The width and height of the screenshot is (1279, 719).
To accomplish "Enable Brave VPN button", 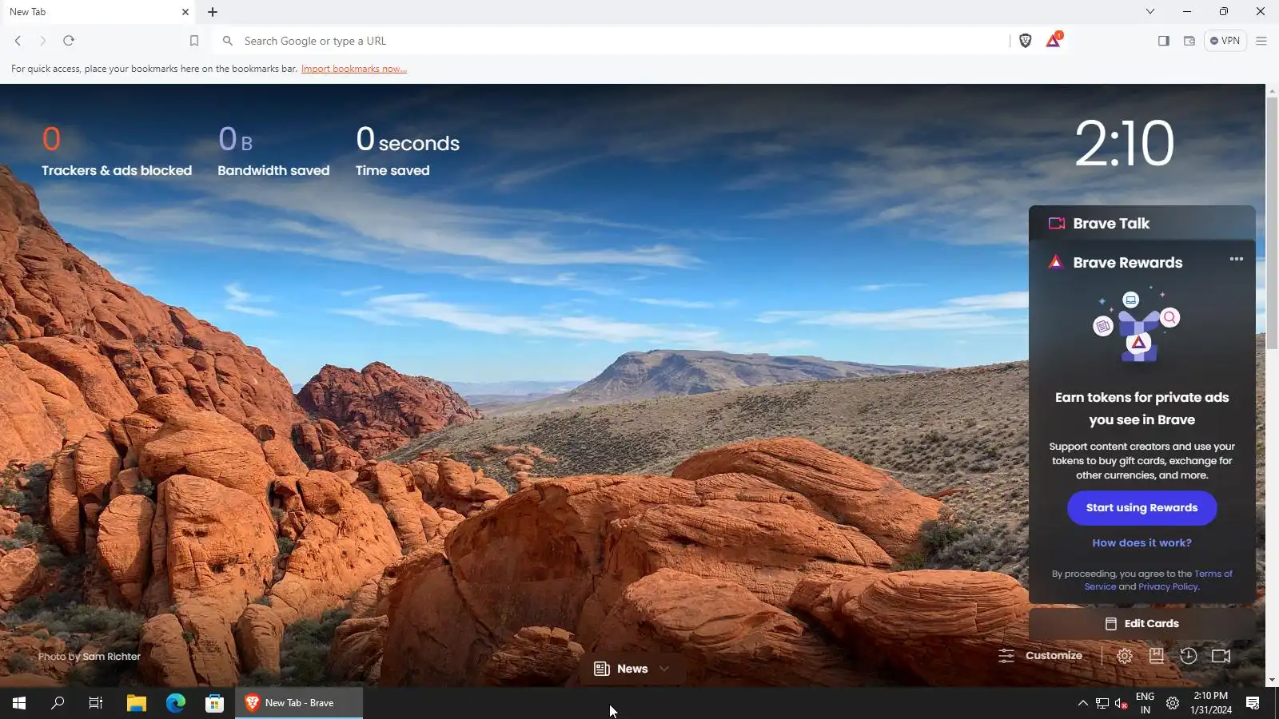I will (1225, 41).
